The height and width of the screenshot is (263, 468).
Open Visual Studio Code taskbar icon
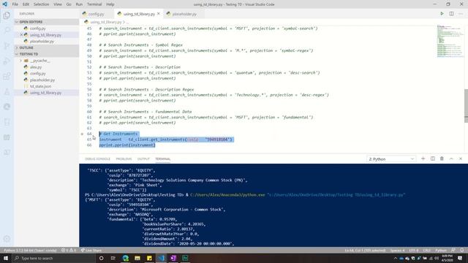[161, 258]
